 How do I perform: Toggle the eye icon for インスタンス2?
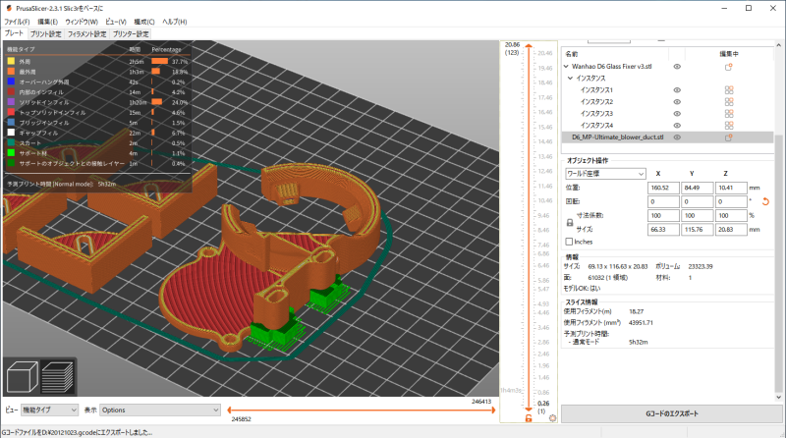pyautogui.click(x=677, y=102)
